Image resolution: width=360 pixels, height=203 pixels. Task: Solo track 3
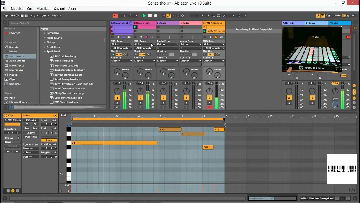tap(163, 103)
